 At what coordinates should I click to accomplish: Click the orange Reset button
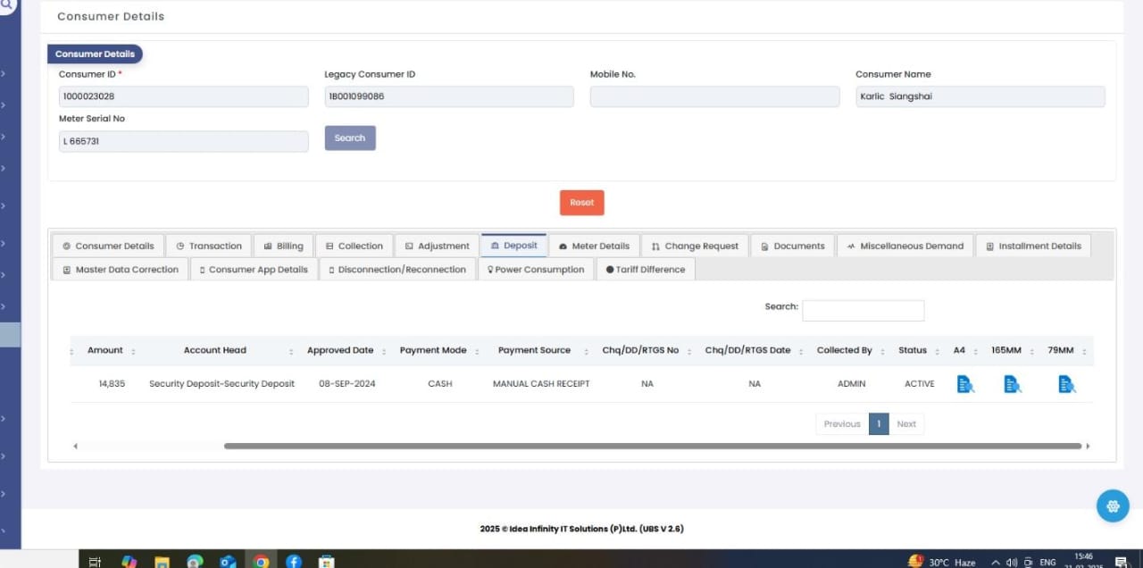(x=582, y=203)
